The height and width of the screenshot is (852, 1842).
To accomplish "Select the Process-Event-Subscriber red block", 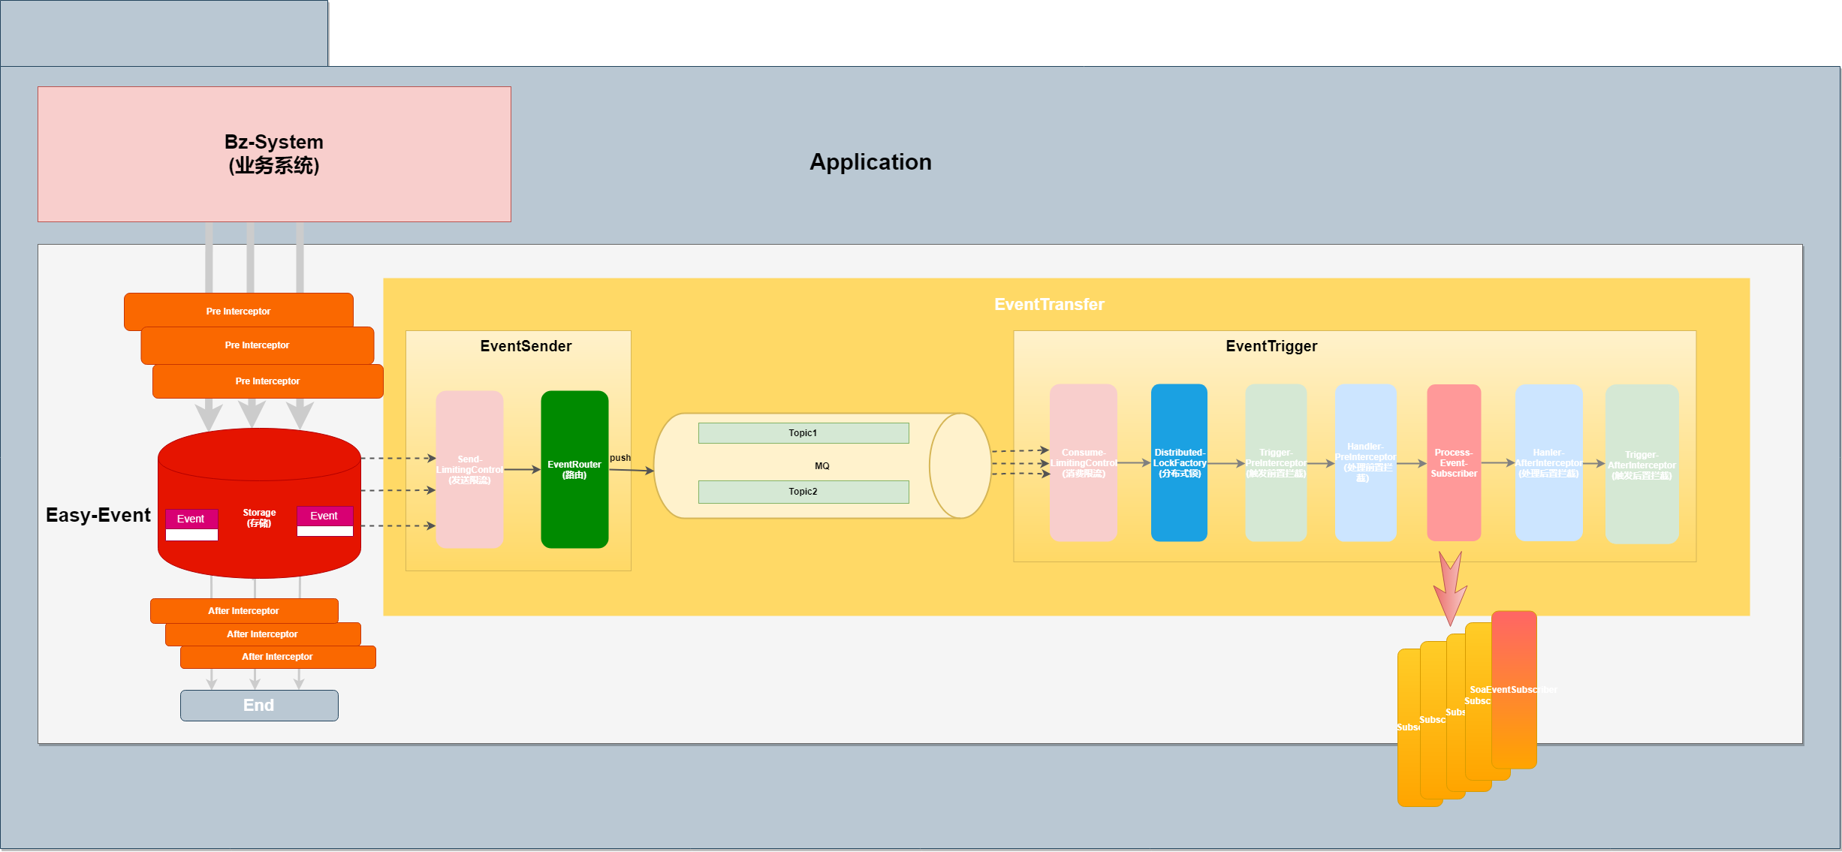I will coord(1454,463).
